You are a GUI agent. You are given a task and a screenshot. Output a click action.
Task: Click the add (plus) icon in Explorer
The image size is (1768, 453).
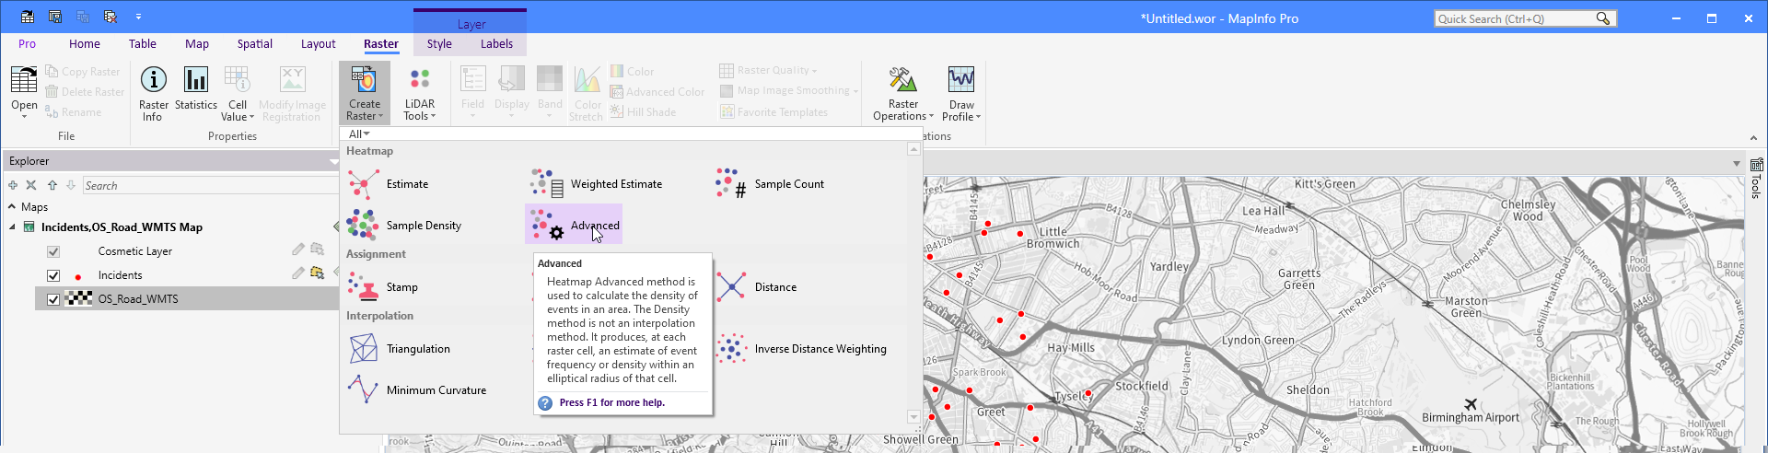click(13, 185)
